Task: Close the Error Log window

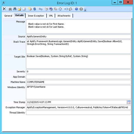Action: (128, 2)
